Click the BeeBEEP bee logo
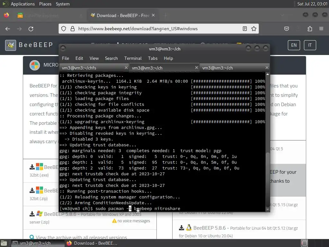Image resolution: width=329 pixels, height=247 pixels. (x=11, y=45)
